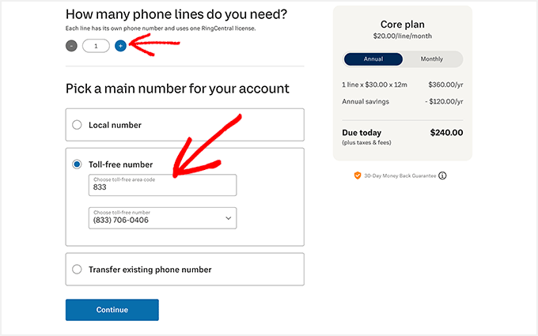Click the chevron arrow in toll-free number selector
The width and height of the screenshot is (538, 336).
click(x=228, y=217)
